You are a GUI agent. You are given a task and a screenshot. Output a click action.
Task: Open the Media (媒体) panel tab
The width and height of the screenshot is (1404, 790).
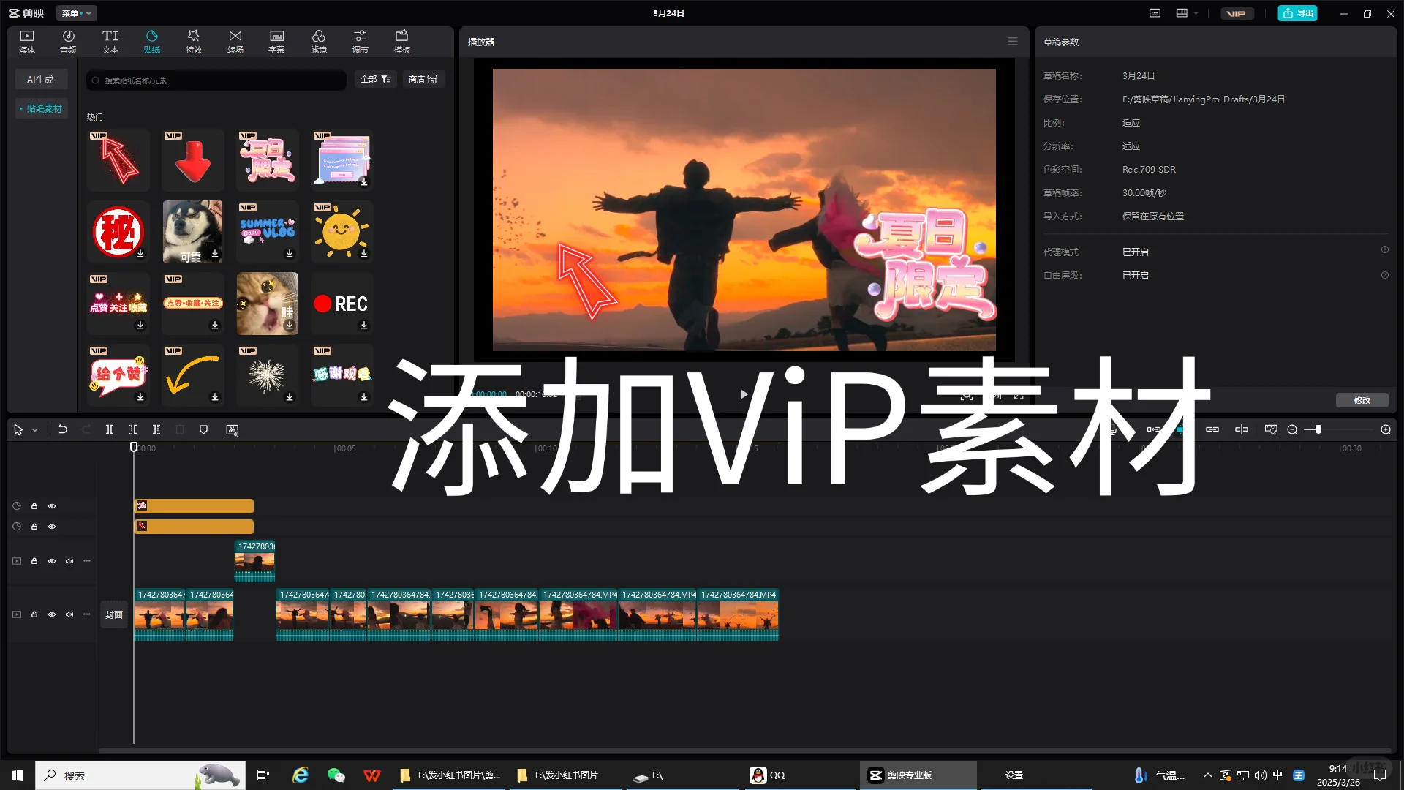coord(27,41)
